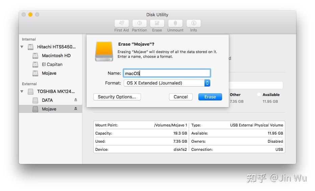This screenshot has height=191, width=315.
Task: Click the El Capitan volume icon
Action: [x=35, y=65]
